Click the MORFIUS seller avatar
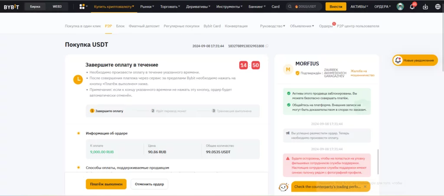The width and height of the screenshot is (444, 196). coord(288,70)
